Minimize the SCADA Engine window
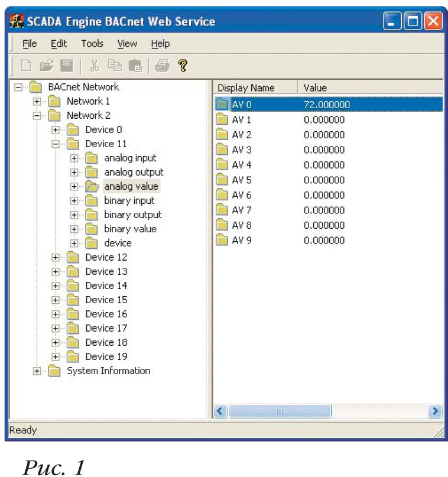The width and height of the screenshot is (448, 477). [392, 21]
